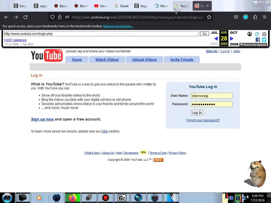271x203 pixels.
Task: Select OCT month in Wayback timeline
Action: point(233,33)
